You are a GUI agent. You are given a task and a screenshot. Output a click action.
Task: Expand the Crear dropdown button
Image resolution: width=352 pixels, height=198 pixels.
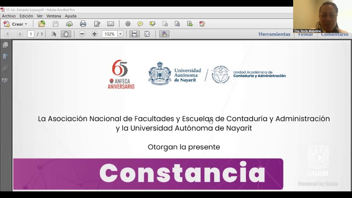[x=15, y=24]
